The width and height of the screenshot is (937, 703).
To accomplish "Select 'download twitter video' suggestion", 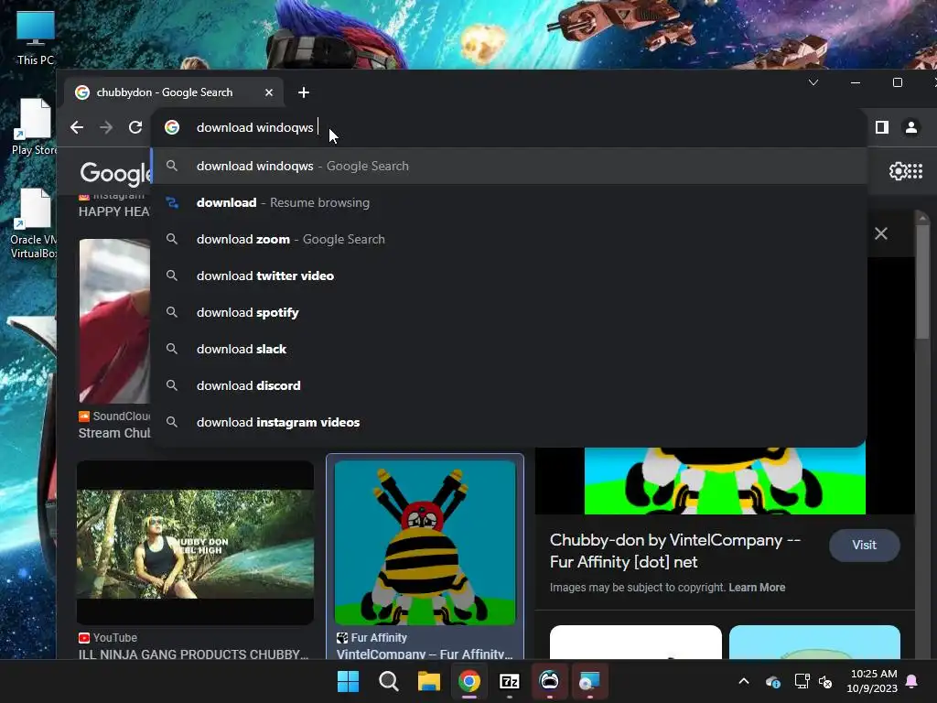I will pos(509,276).
